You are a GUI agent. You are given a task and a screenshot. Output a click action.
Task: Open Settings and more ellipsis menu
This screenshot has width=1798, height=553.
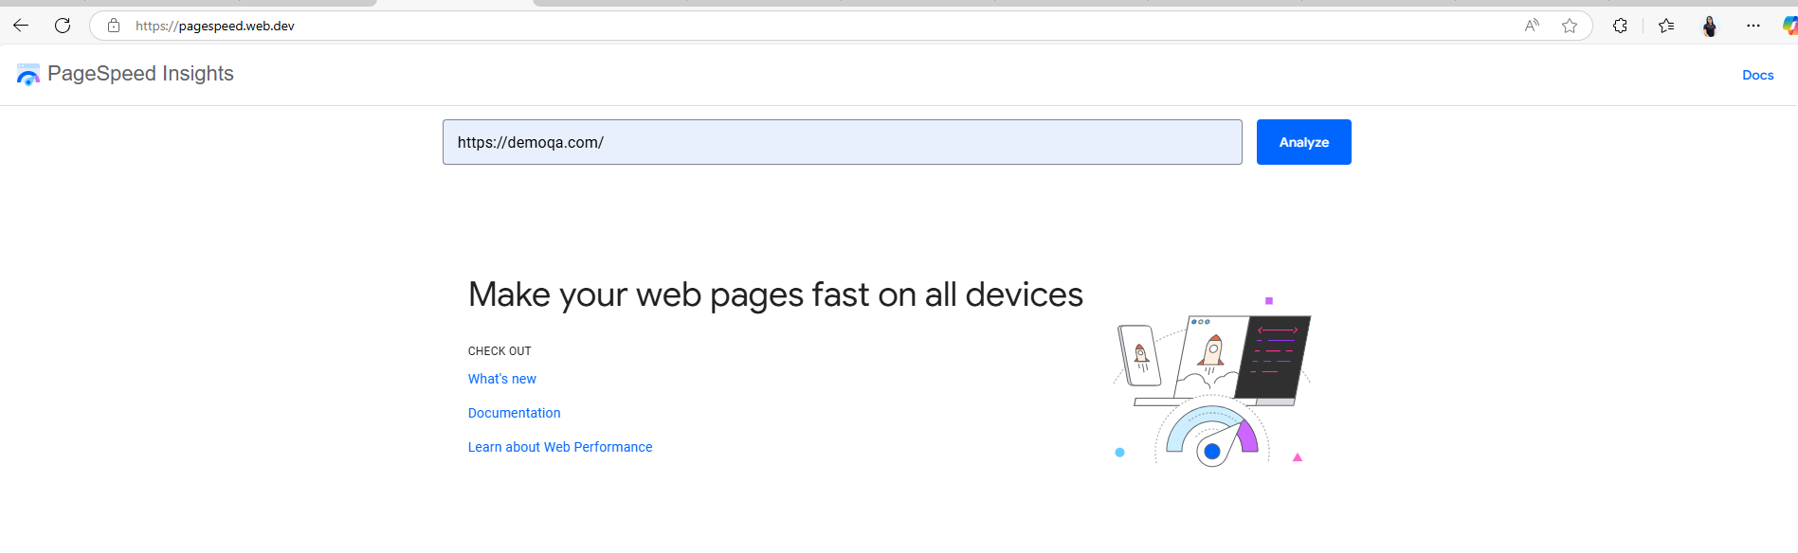point(1753,26)
